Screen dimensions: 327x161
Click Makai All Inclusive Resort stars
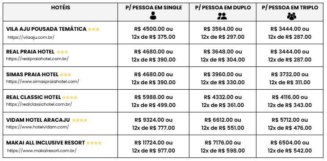(94, 143)
